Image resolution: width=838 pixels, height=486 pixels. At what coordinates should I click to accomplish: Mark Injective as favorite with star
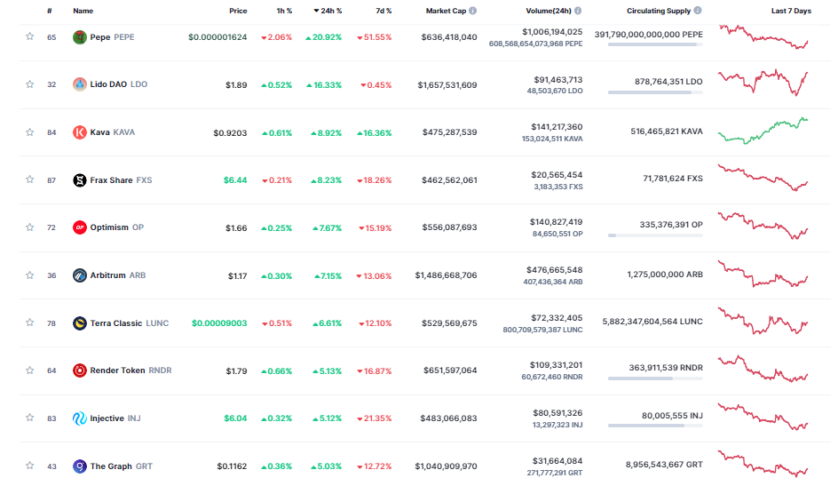point(30,418)
